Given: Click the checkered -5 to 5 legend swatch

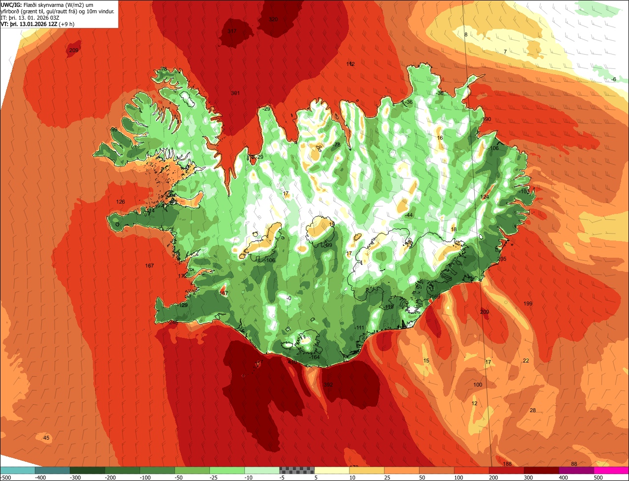Looking at the screenshot, I should pos(297,470).
